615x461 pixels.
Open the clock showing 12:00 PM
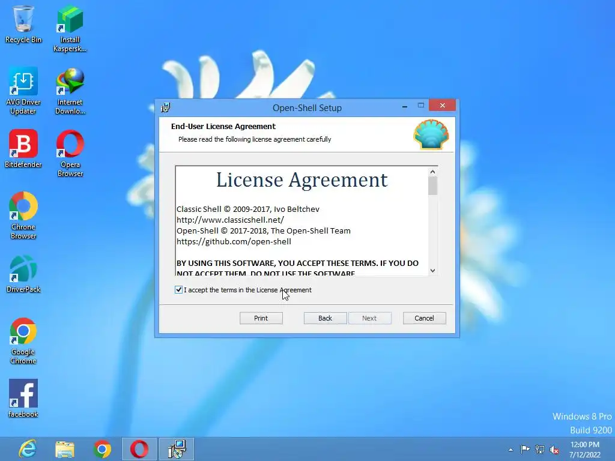tap(585, 450)
